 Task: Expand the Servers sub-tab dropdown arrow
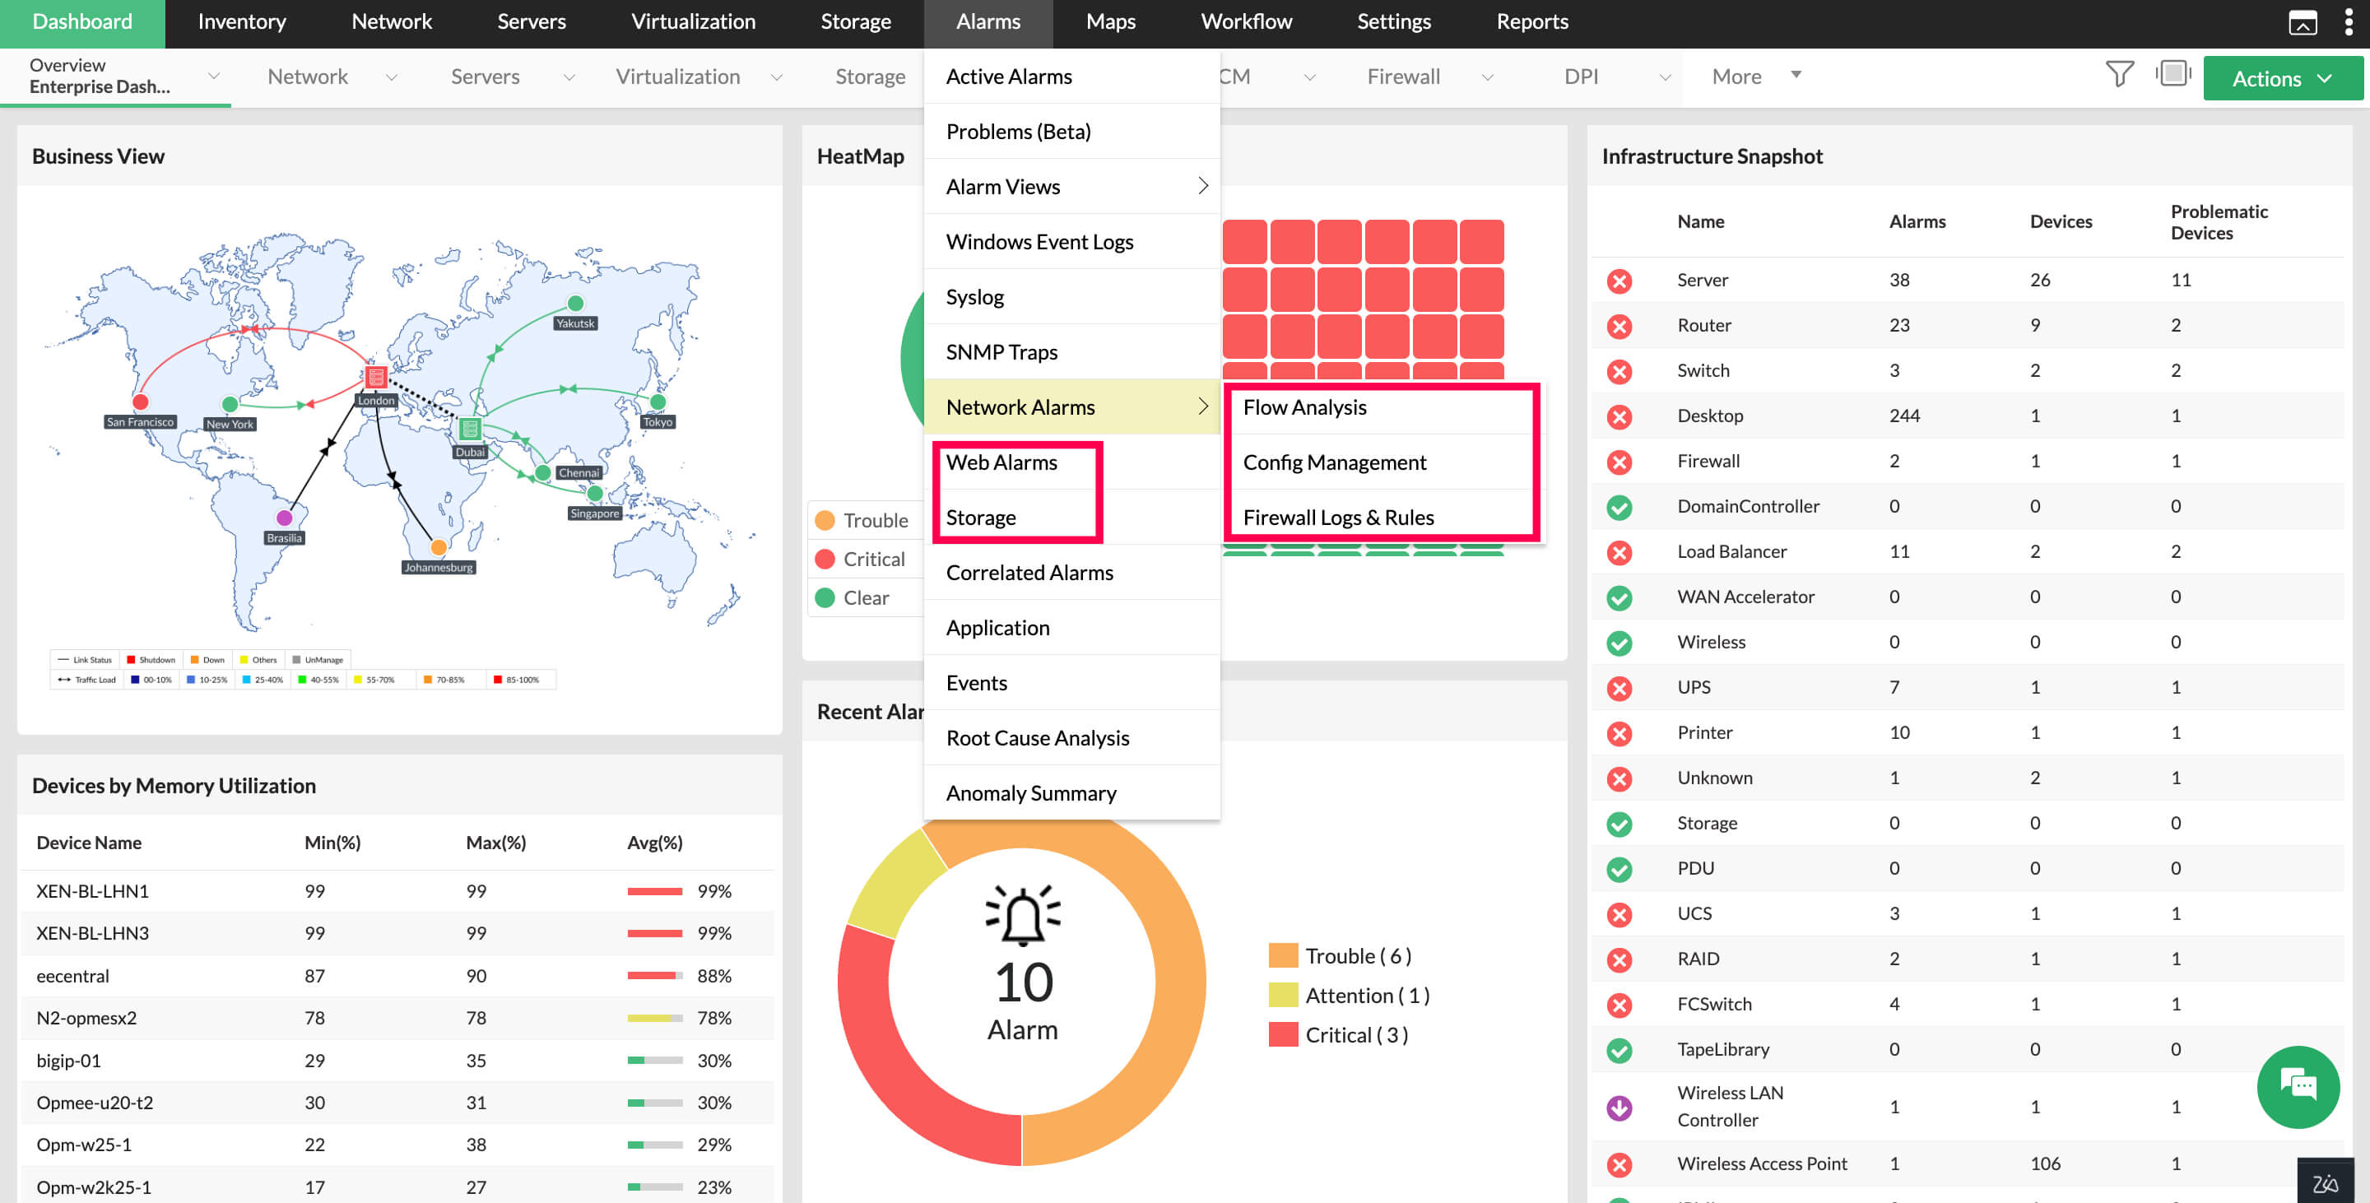coord(569,77)
